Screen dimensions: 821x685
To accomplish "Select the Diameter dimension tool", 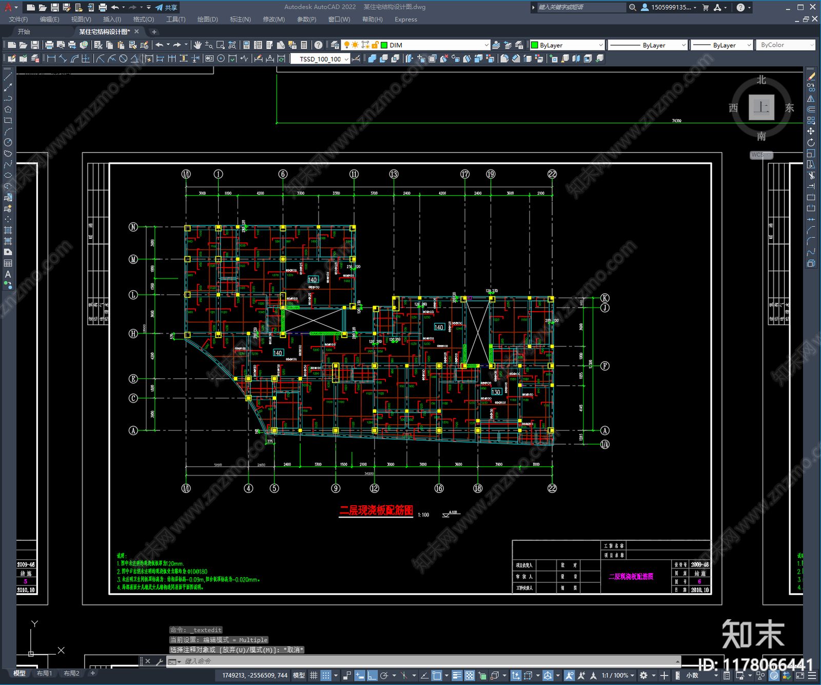I will click(123, 59).
